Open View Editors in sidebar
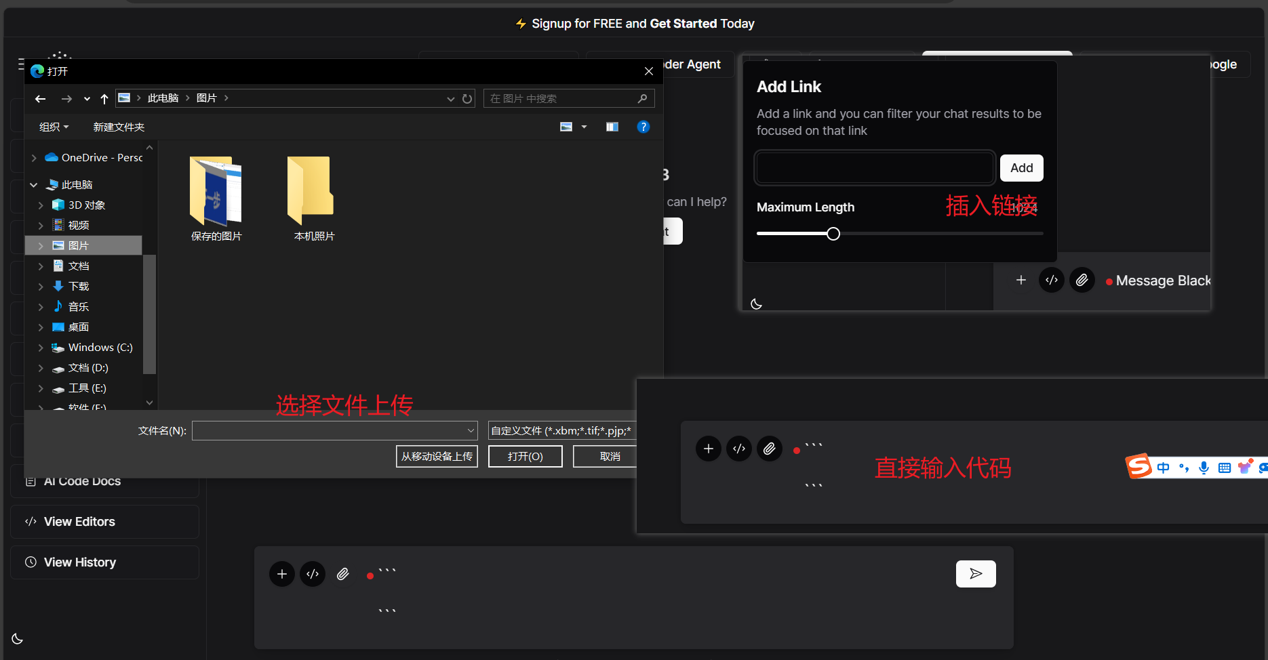The height and width of the screenshot is (660, 1268). 104,522
